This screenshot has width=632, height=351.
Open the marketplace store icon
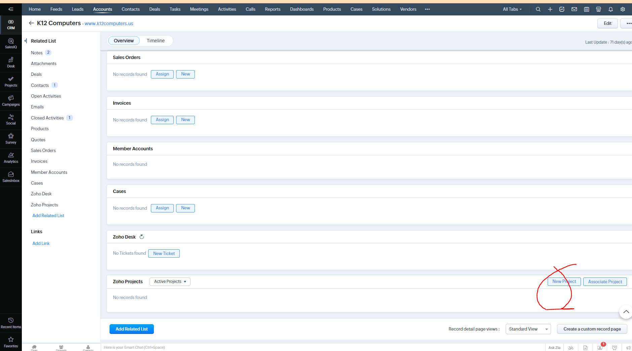click(x=598, y=9)
